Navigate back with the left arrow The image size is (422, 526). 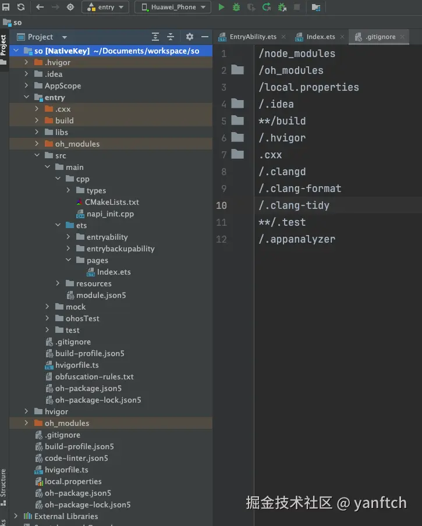(40, 7)
